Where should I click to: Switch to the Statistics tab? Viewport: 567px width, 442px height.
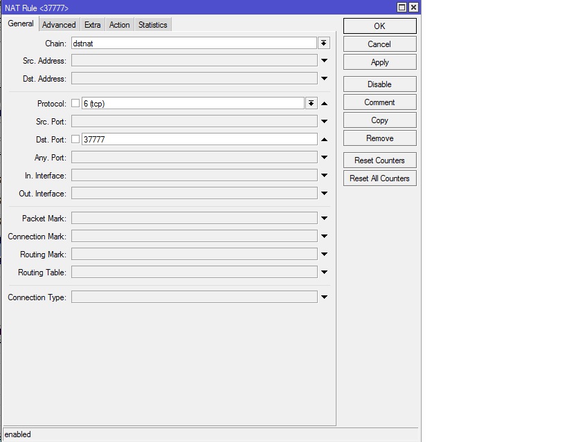point(152,25)
